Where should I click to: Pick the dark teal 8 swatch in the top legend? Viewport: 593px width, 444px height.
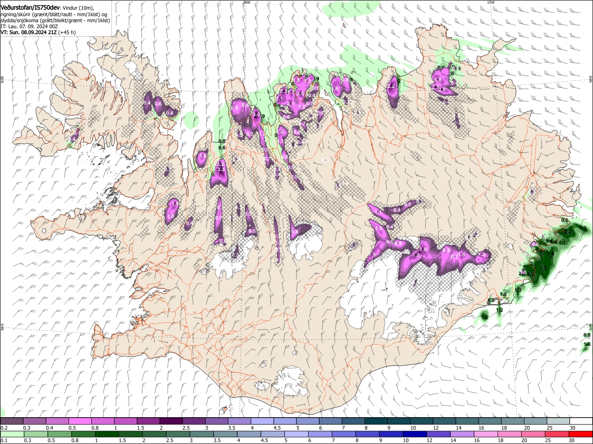tap(376, 421)
